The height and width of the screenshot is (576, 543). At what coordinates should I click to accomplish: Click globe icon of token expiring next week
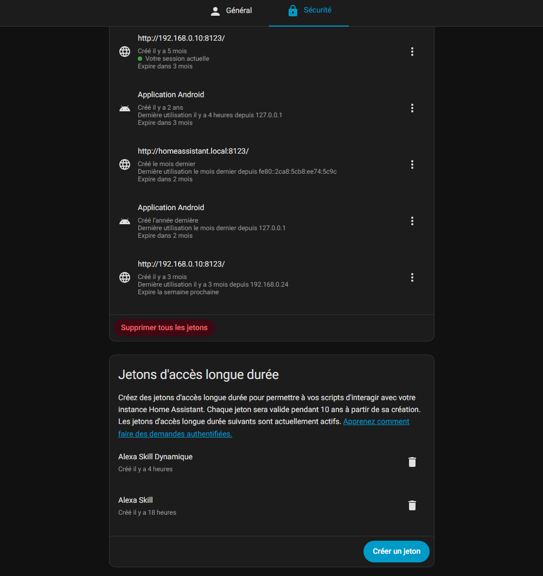(x=125, y=277)
